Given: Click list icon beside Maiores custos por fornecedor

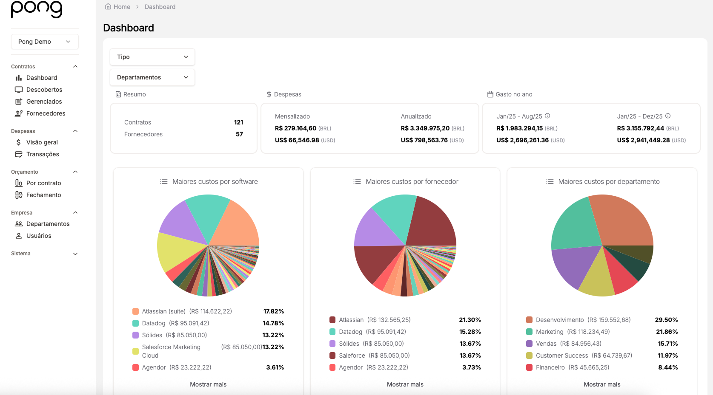Looking at the screenshot, I should (x=357, y=181).
